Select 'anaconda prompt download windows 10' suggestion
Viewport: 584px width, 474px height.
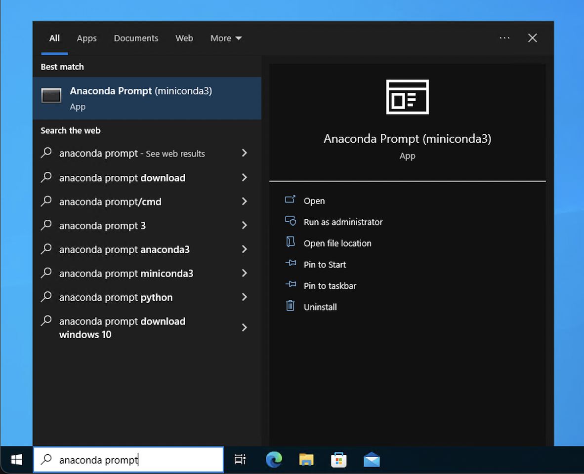click(122, 328)
